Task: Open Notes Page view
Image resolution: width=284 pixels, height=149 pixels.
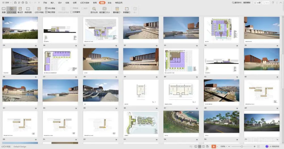Action: coord(20,10)
